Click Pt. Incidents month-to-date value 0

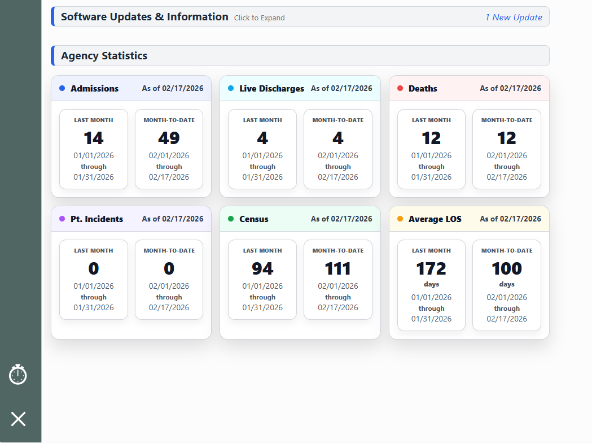[169, 269]
